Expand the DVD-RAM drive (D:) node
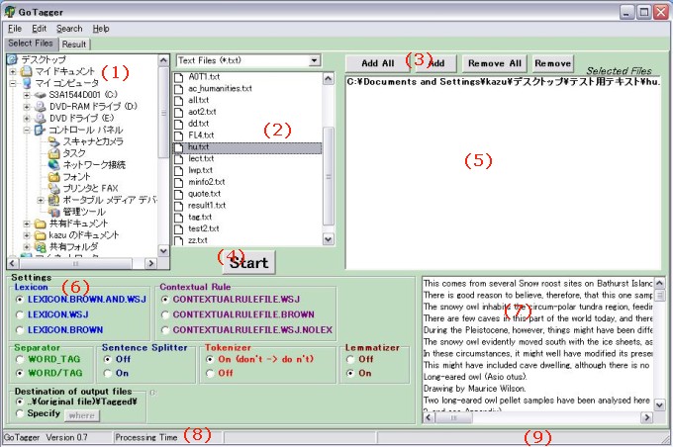 (x=27, y=106)
